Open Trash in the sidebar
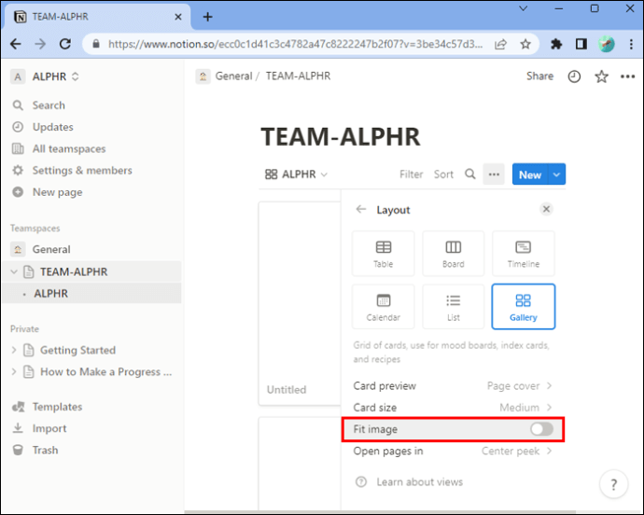Image resolution: width=644 pixels, height=515 pixels. coord(45,450)
